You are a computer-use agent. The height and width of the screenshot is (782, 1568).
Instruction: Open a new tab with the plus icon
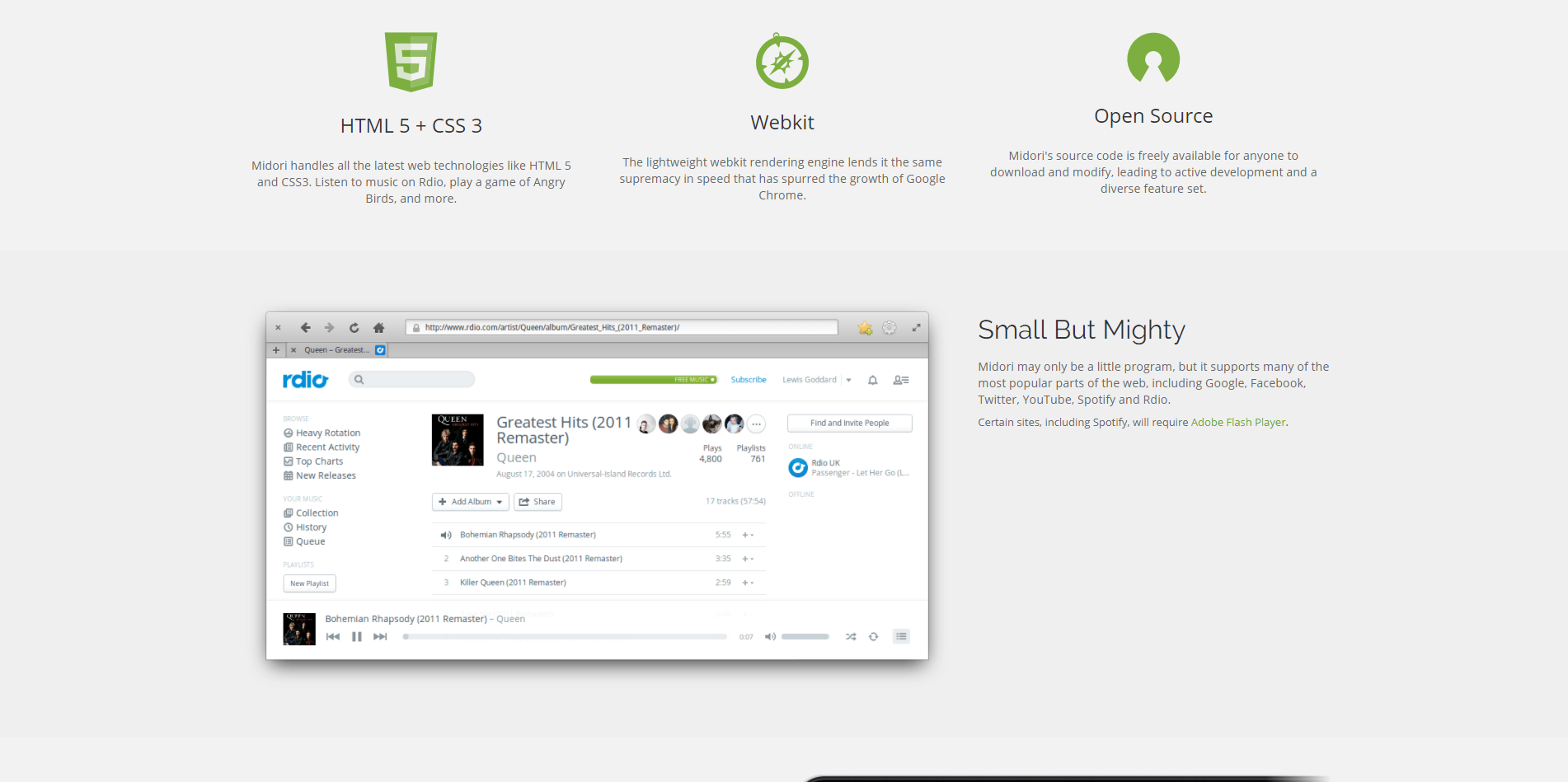click(276, 350)
